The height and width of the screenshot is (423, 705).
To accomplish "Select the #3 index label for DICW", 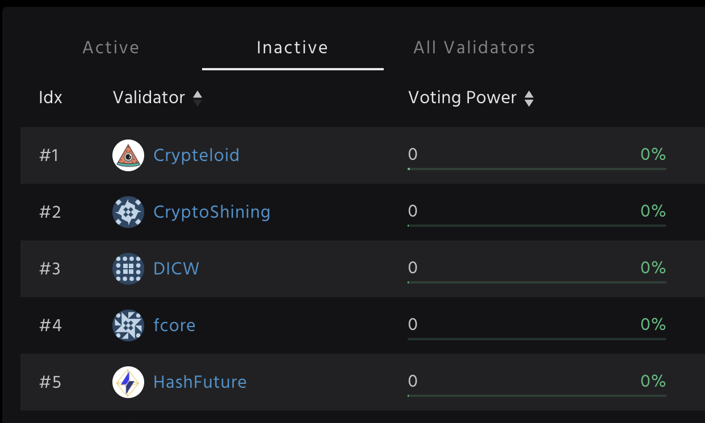I will coord(50,269).
